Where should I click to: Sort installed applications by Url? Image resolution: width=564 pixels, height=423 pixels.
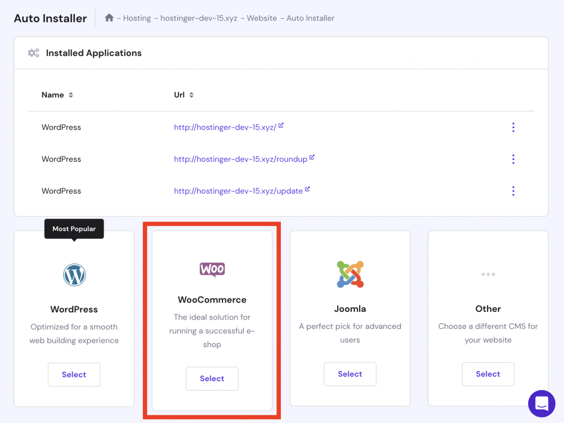(x=184, y=95)
